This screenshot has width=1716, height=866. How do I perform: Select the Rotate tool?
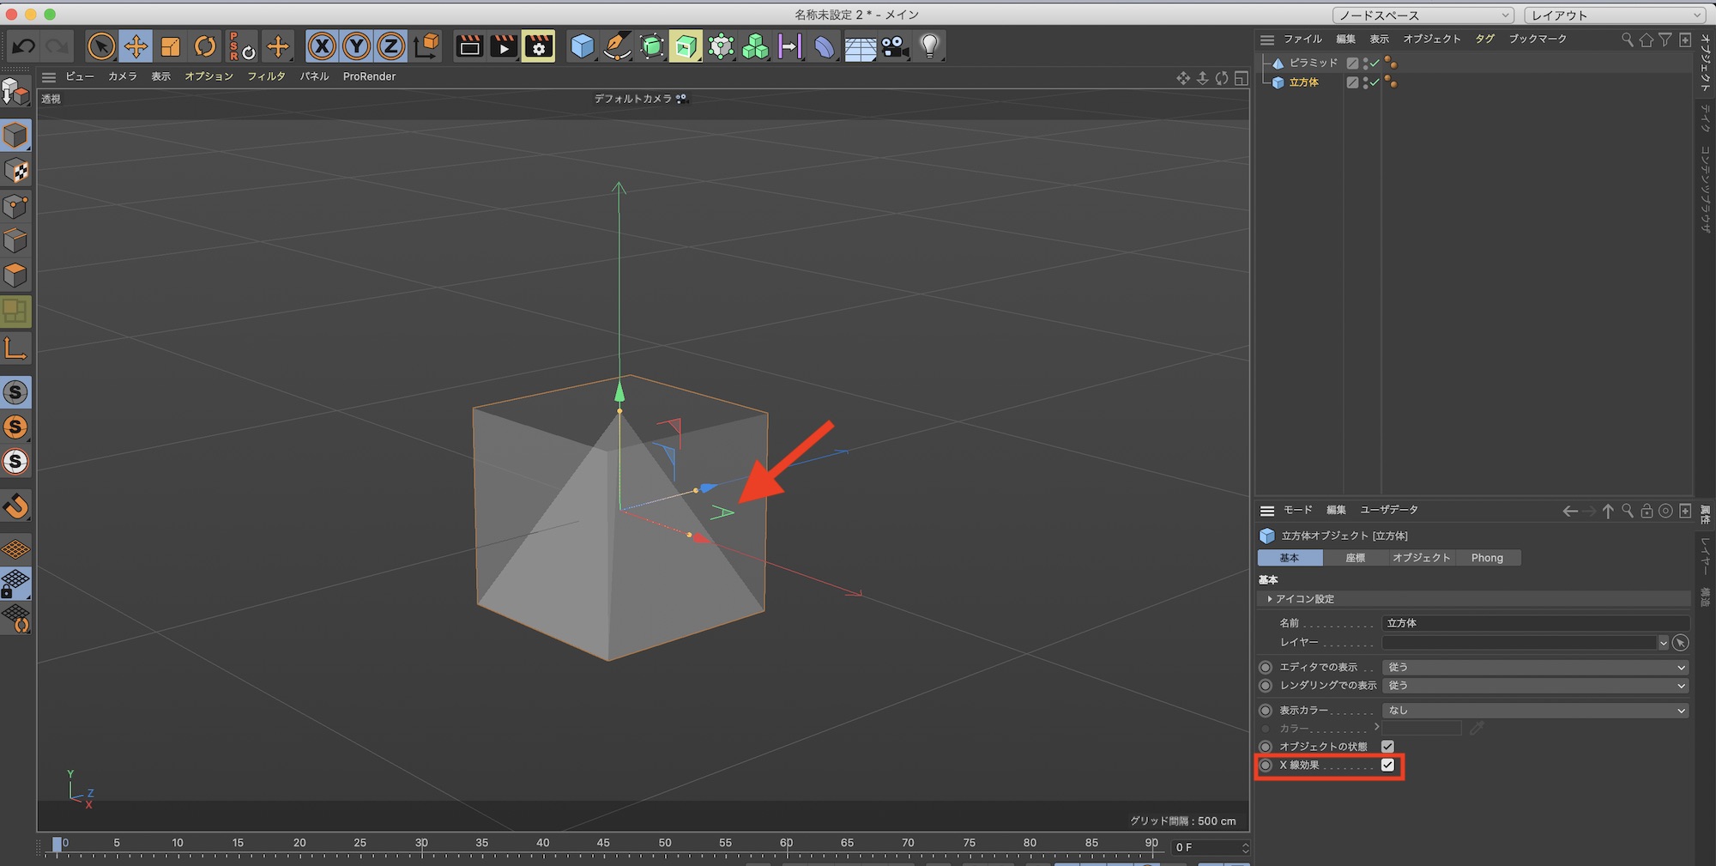pos(205,46)
